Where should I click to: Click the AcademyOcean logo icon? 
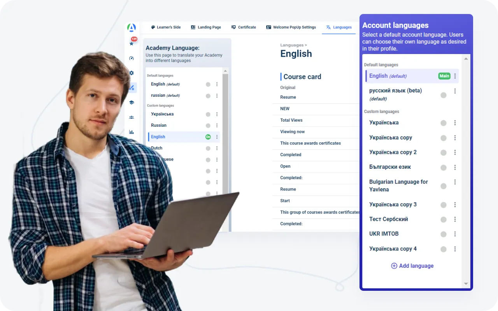click(x=132, y=28)
